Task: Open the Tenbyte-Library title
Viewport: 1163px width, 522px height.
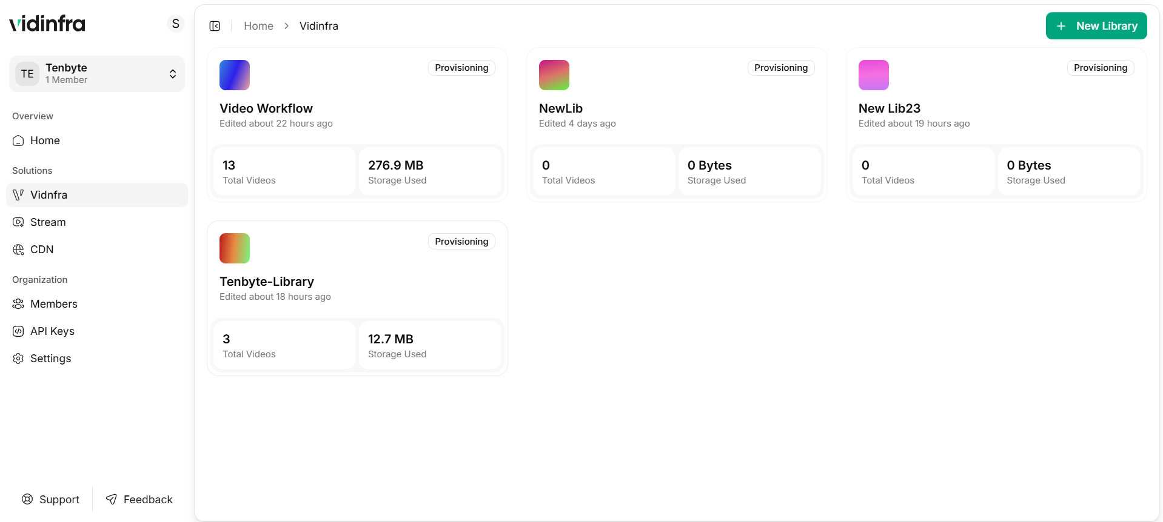Action: coord(267,282)
